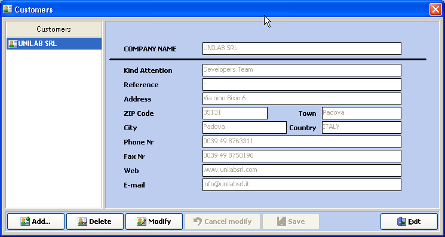
Task: Click the Town field
Action: tap(361, 113)
